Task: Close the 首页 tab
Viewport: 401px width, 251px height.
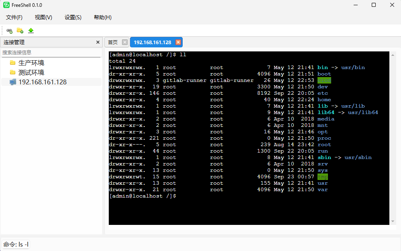Action: 124,42
